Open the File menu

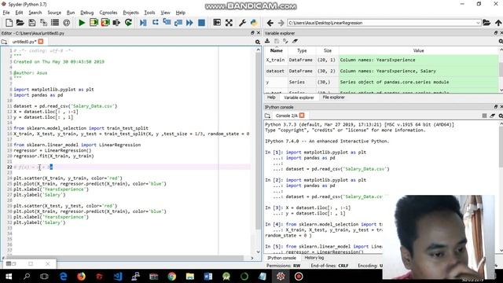tap(6, 13)
